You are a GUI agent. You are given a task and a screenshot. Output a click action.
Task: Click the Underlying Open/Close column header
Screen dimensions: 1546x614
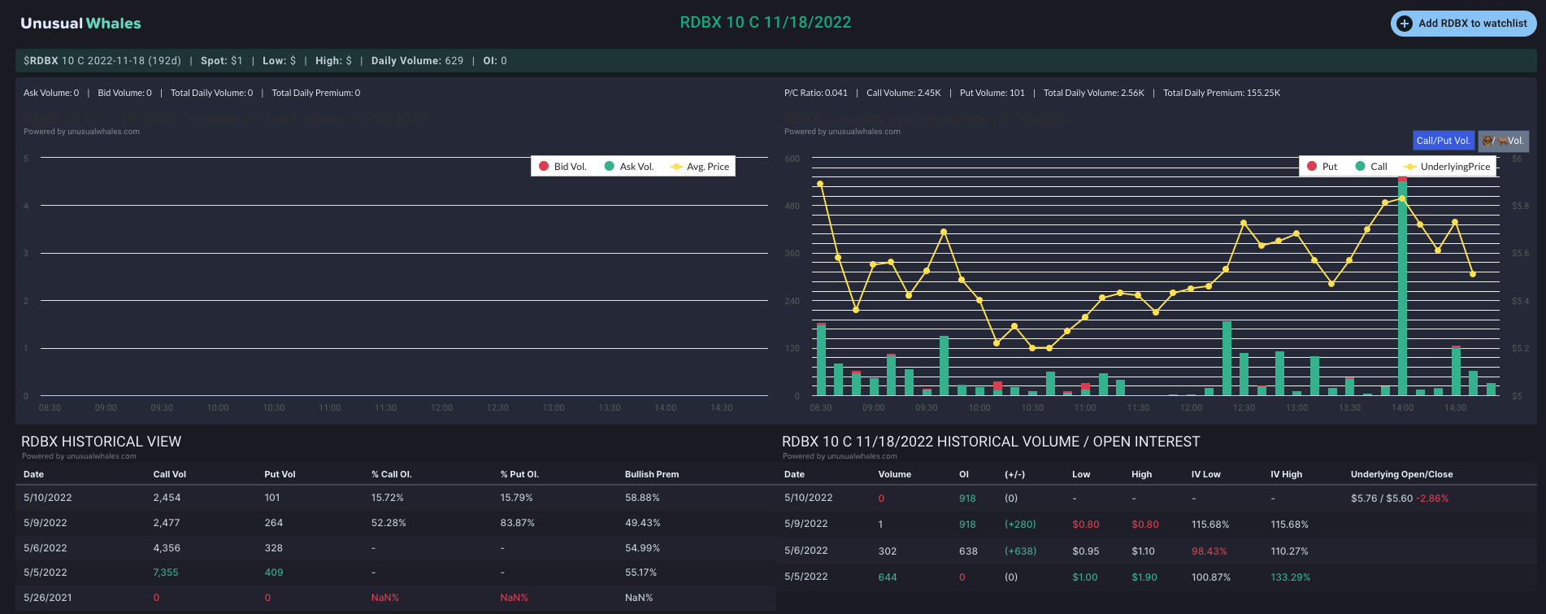click(x=1402, y=474)
